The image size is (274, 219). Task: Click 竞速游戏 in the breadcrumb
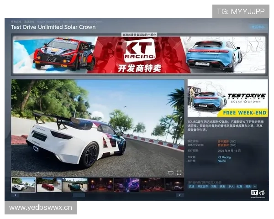click(29, 21)
